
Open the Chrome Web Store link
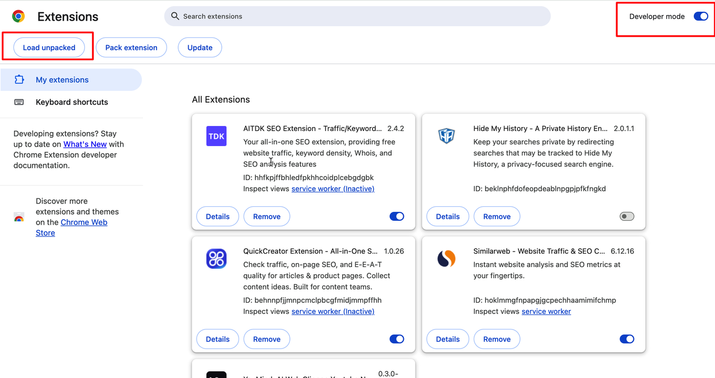71,227
